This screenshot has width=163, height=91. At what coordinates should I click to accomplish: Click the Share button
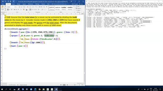[81, 4]
